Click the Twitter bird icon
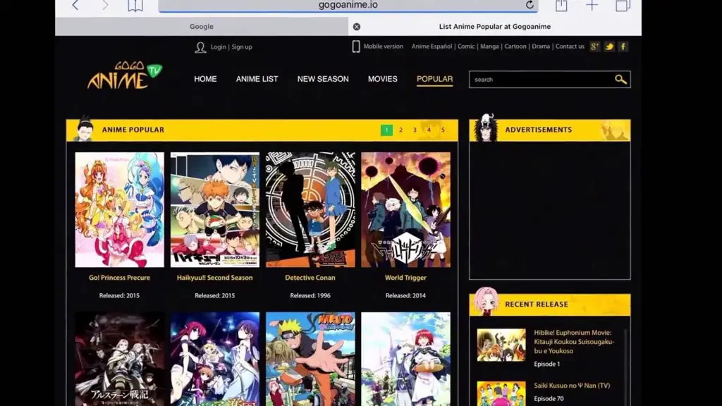 (x=609, y=47)
